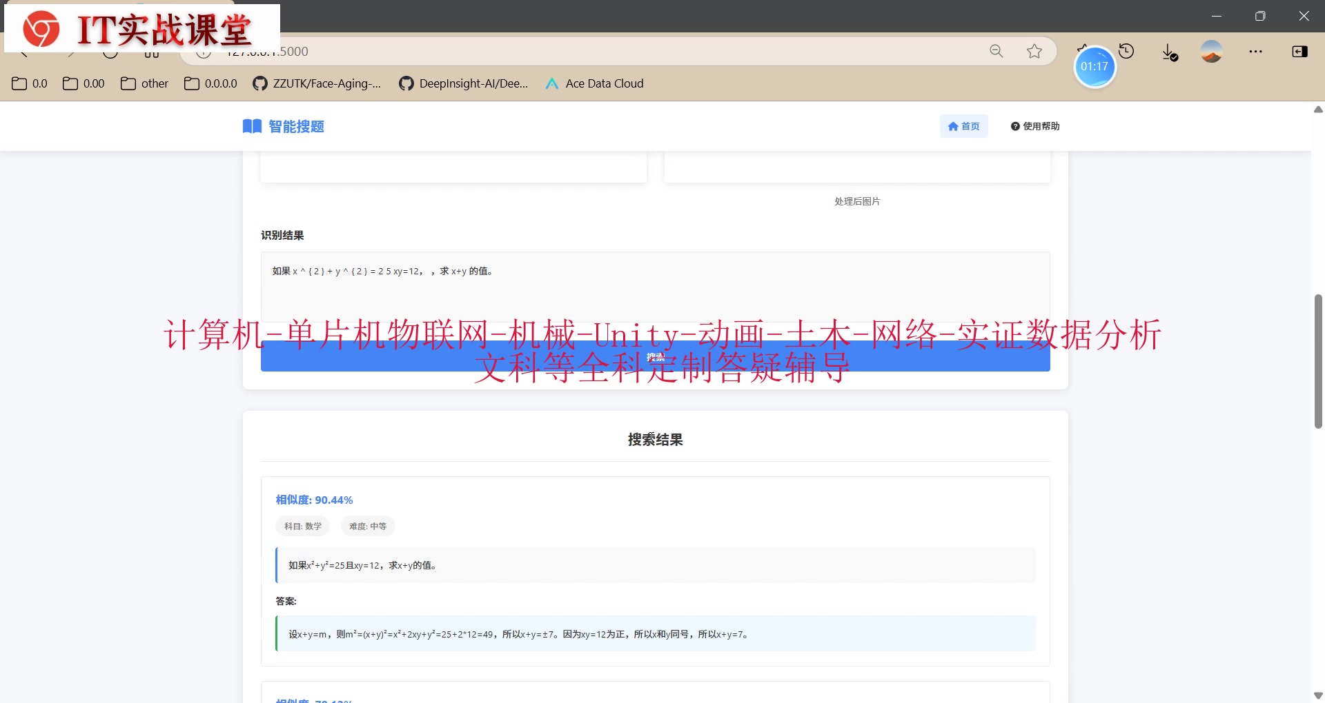Open Ace Data Cloud bookmark
Image resolution: width=1325 pixels, height=703 pixels.
click(594, 83)
